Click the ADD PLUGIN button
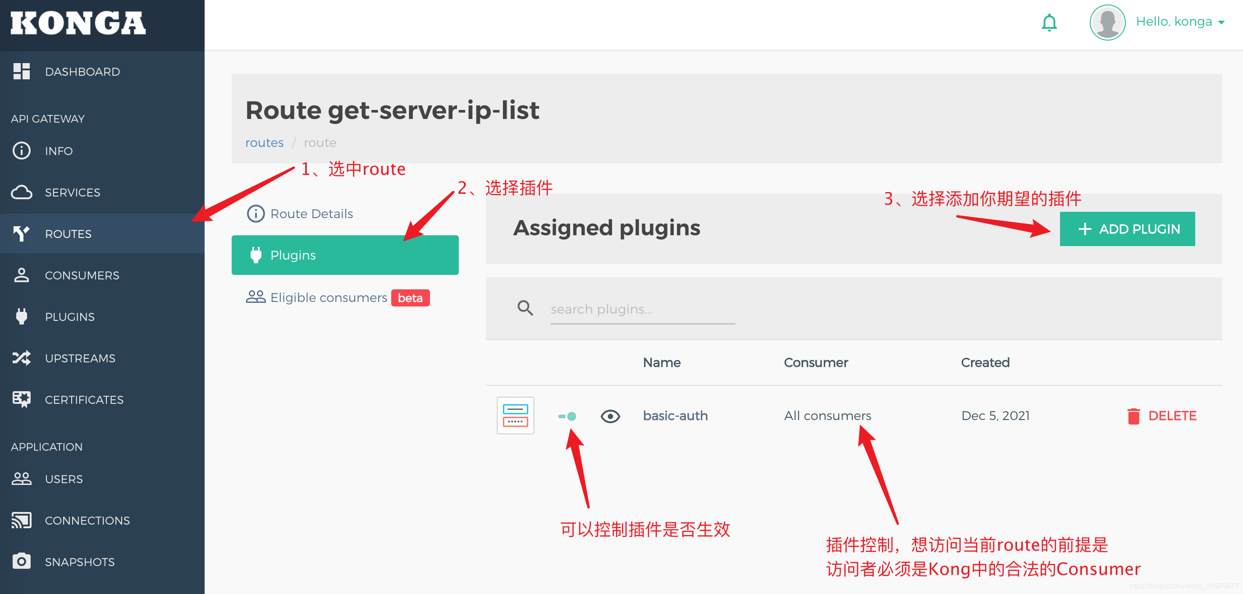 pos(1127,228)
